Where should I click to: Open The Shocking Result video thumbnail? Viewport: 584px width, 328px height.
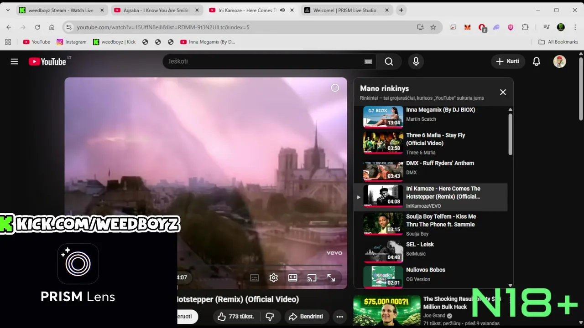[387, 311]
